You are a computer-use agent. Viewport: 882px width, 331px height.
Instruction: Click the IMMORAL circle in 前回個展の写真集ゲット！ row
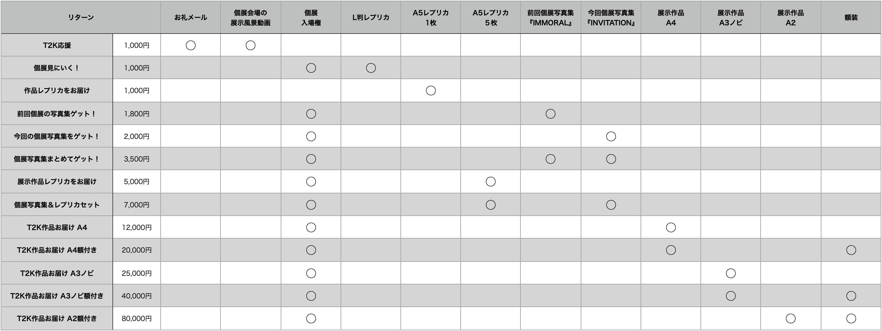click(550, 114)
